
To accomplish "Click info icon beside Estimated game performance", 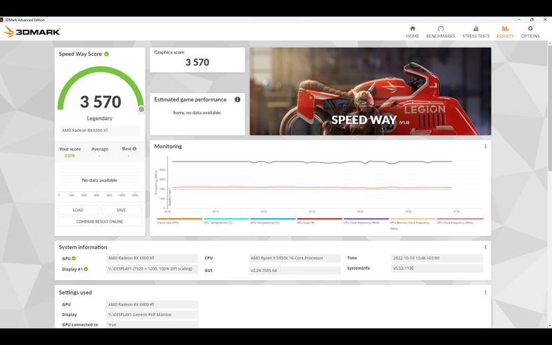I will click(237, 99).
